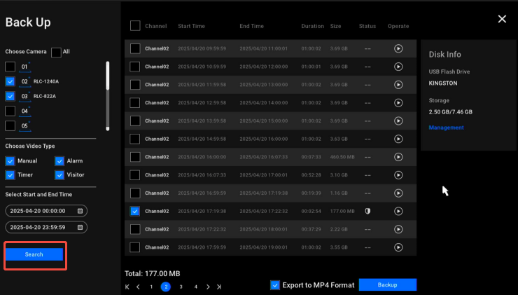Open the disk Management link
The height and width of the screenshot is (295, 518).
click(x=446, y=128)
